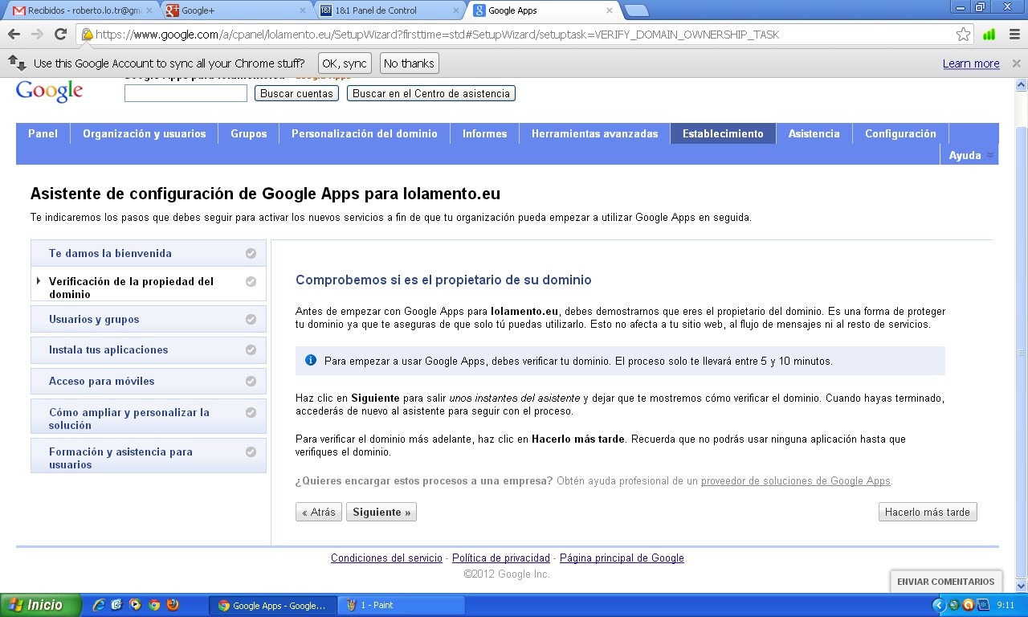The image size is (1028, 617).
Task: Click Hacerlo más tarde button
Action: [x=928, y=512]
